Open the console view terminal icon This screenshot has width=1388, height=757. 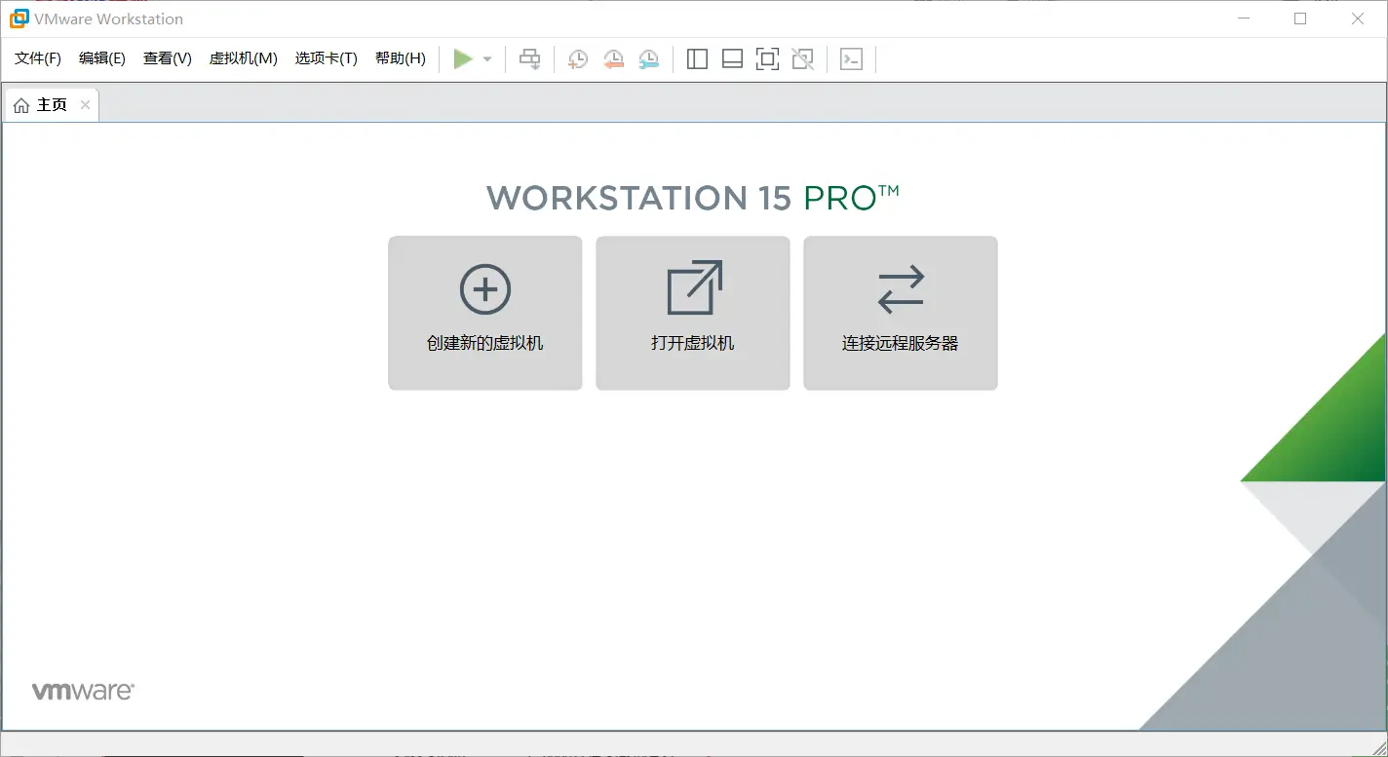tap(851, 59)
